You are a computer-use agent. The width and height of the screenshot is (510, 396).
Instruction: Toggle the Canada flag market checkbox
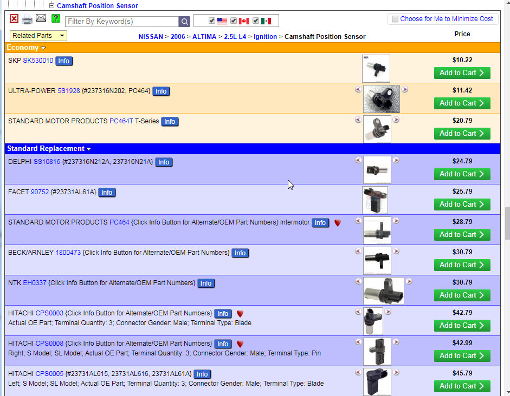point(234,21)
